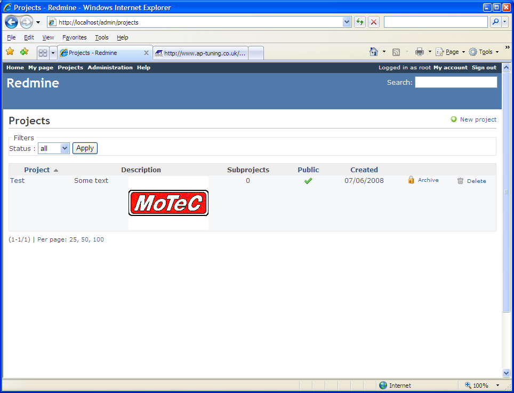Switch to the ap-tuning.co.uk tab

[x=200, y=53]
